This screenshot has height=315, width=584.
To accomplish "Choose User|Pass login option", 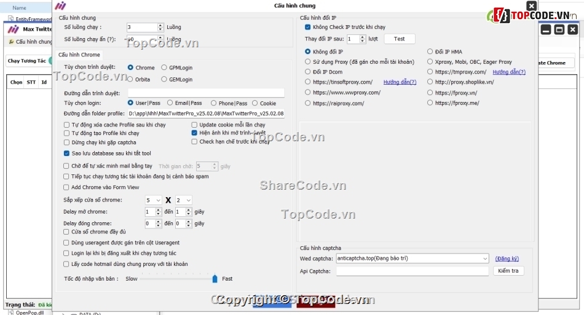I will pos(130,103).
